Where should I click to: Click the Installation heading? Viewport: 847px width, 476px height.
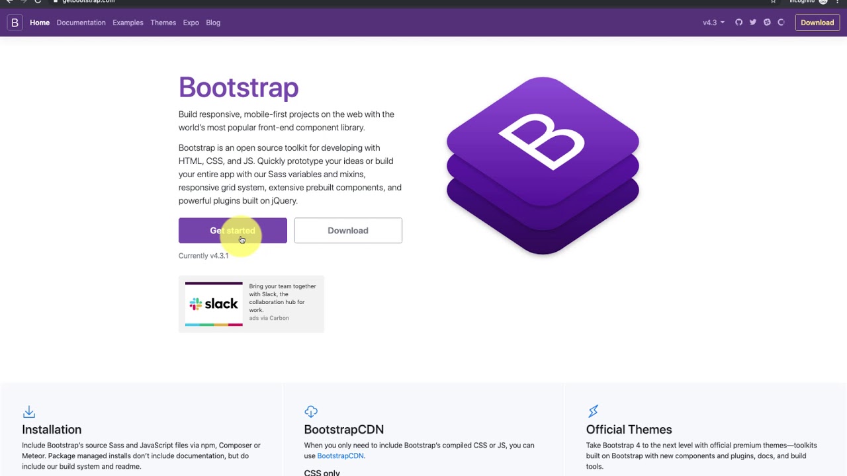point(52,430)
